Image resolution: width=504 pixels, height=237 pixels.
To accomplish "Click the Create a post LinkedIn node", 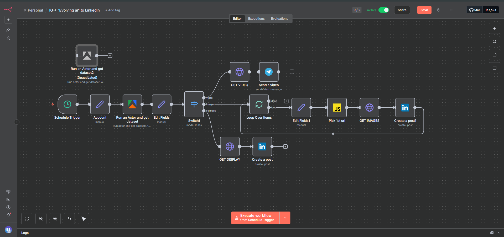I will [262, 146].
